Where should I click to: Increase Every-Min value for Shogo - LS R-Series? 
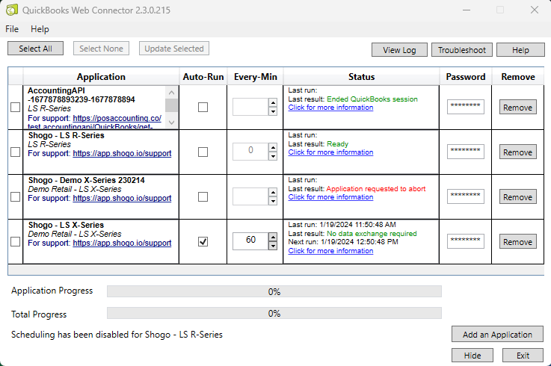click(273, 148)
